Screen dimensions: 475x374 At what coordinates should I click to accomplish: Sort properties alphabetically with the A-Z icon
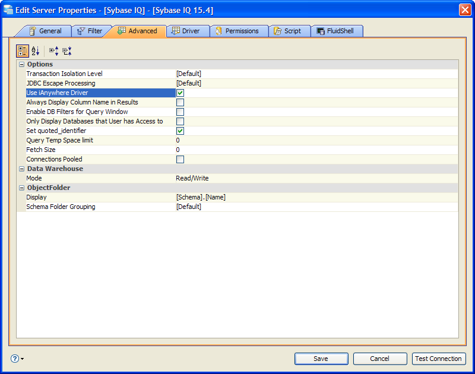[x=36, y=51]
